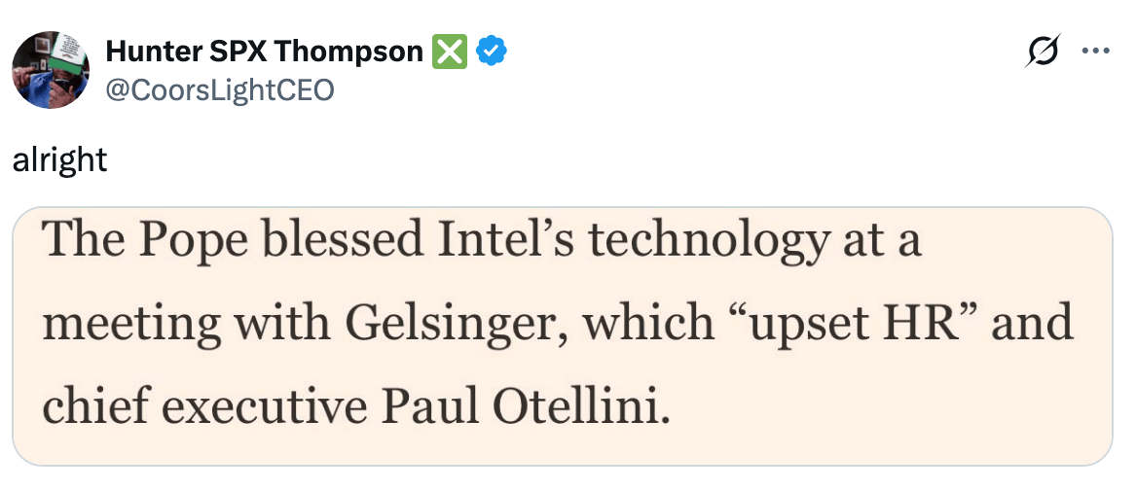Click the tweet text "alright"
The height and width of the screenshot is (490, 1137).
[x=59, y=159]
